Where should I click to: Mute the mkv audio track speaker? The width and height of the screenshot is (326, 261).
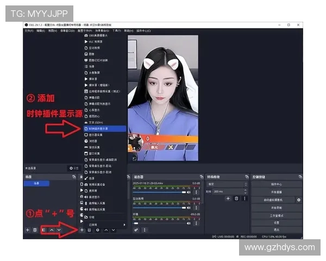189,192
